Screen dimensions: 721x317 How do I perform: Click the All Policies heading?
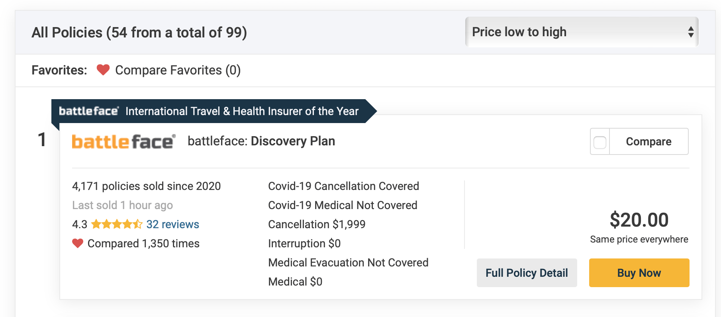tap(139, 32)
